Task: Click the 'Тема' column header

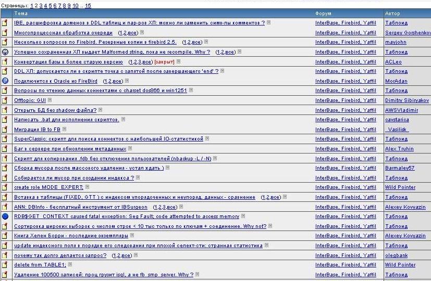Action: click(x=21, y=14)
